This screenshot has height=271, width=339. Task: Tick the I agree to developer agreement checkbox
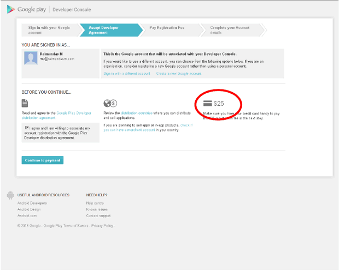pos(27,128)
